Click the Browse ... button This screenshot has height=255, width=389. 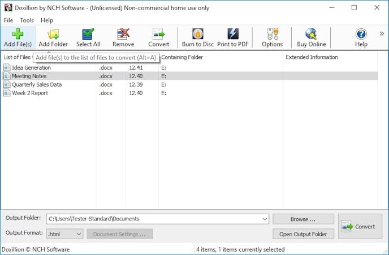[303, 219]
